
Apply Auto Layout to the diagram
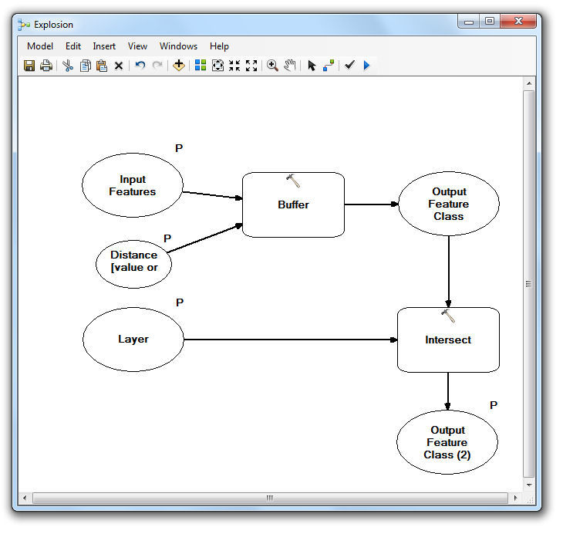(x=201, y=66)
